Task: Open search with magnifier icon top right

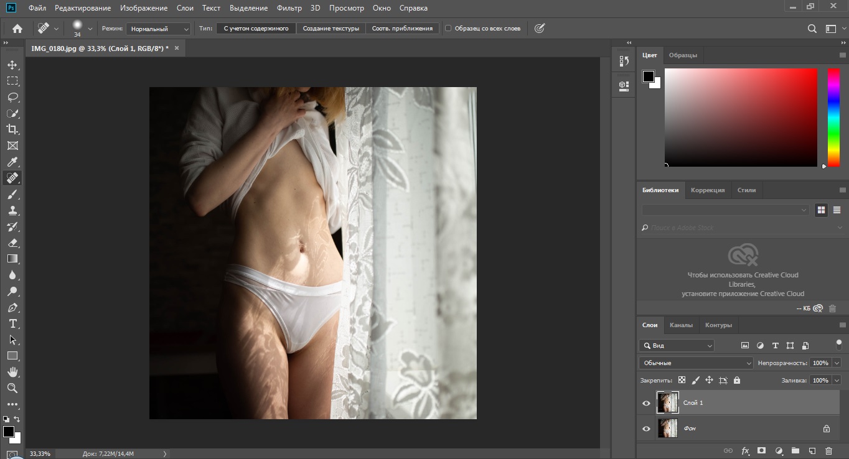Action: 812,29
